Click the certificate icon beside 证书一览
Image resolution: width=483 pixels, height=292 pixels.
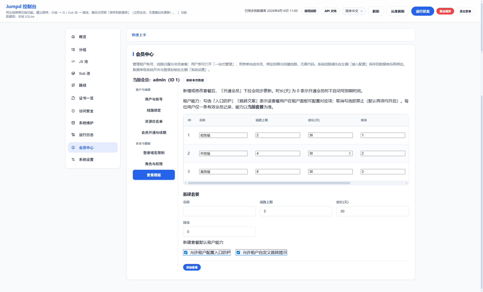pyautogui.click(x=73, y=98)
